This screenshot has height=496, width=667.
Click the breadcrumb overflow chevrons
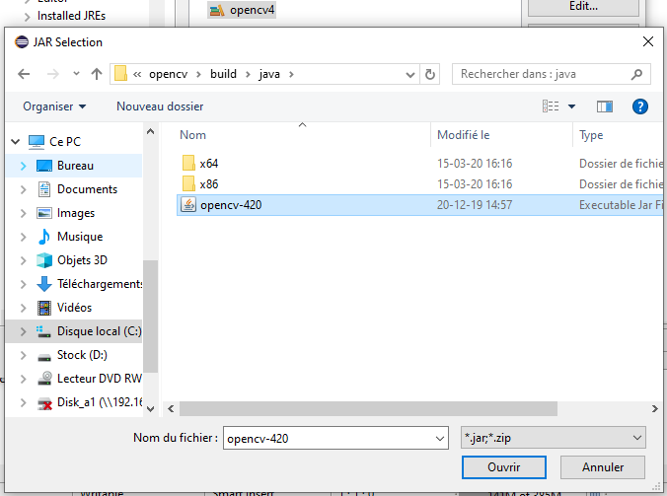point(137,74)
